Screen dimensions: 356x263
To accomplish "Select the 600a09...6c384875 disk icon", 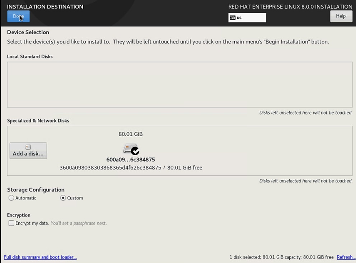I will tap(131, 149).
